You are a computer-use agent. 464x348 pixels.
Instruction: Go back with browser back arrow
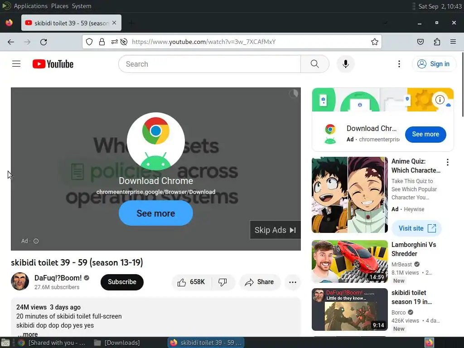coord(11,42)
